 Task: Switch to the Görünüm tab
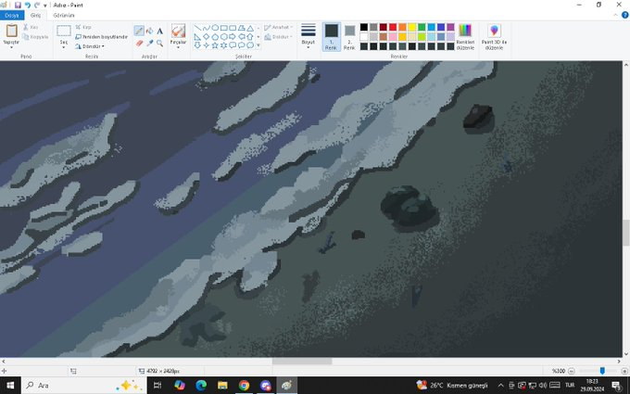63,16
